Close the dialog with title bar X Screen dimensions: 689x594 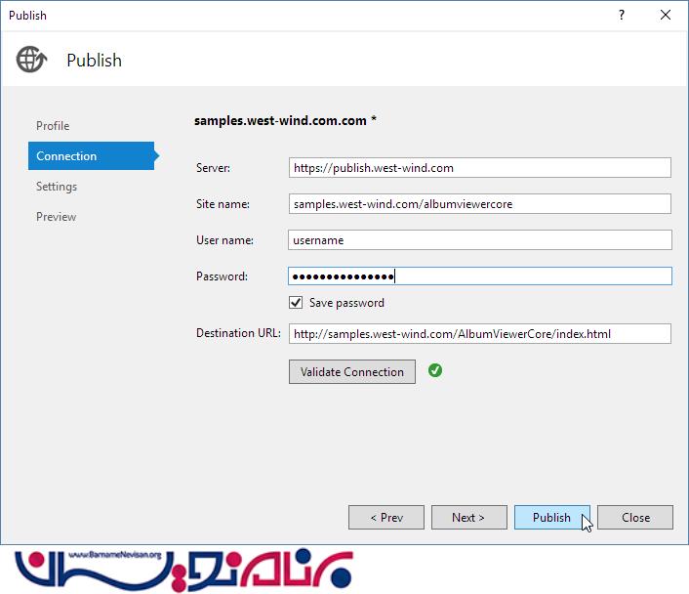coord(666,15)
